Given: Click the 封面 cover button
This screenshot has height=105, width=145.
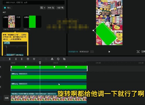Looking at the screenshot, I should tap(7, 98).
